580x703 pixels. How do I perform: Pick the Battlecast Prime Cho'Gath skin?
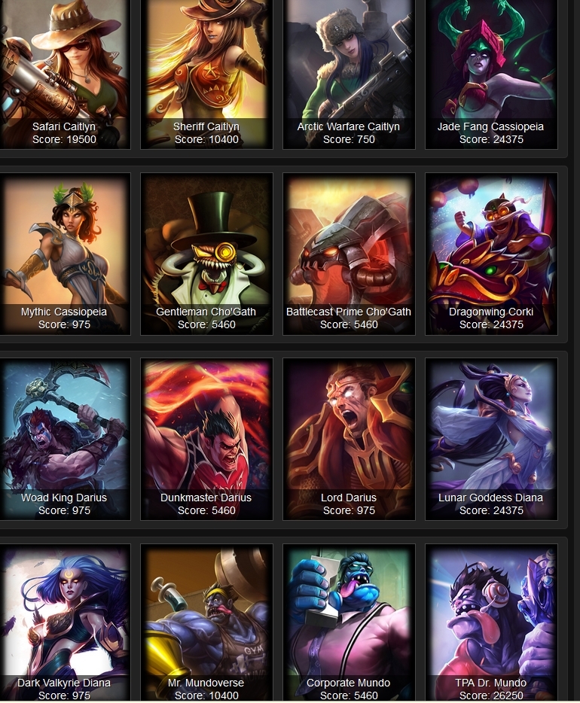349,254
